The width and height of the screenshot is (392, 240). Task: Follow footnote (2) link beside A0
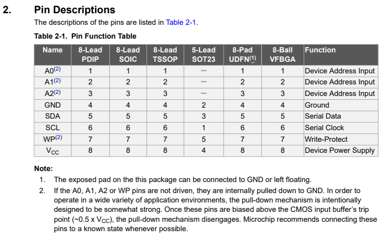(x=57, y=69)
